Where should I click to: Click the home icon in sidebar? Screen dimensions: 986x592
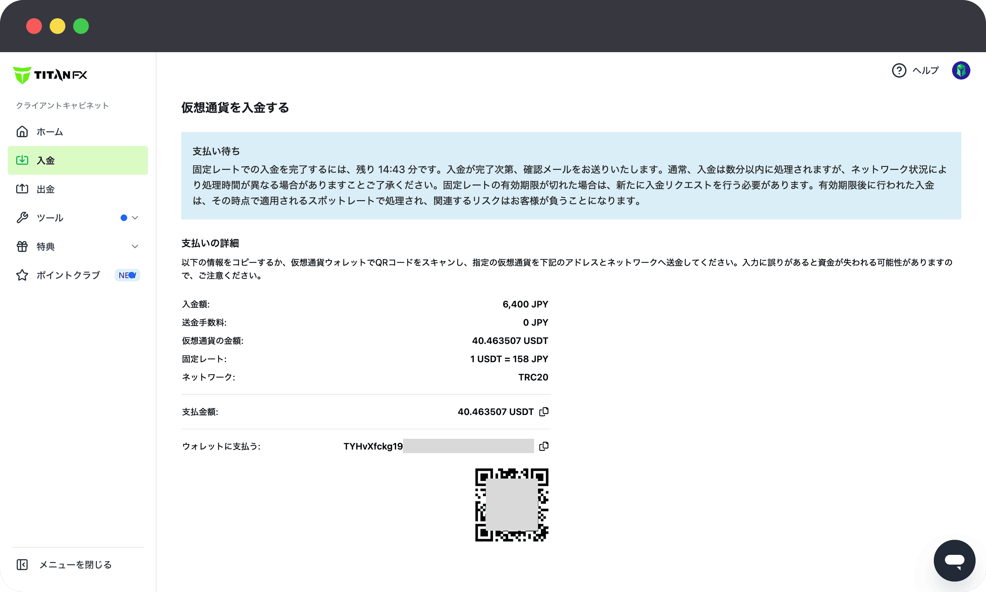22,132
